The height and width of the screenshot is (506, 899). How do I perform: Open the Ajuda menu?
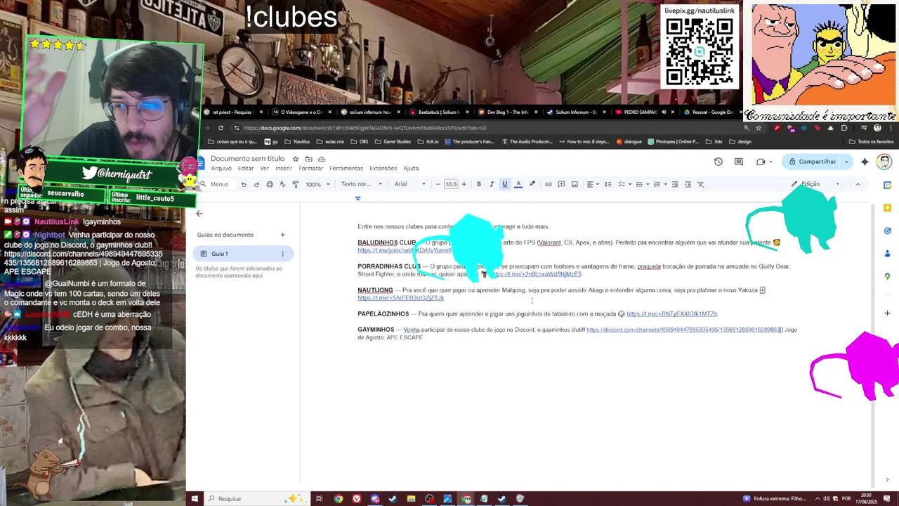pos(411,169)
